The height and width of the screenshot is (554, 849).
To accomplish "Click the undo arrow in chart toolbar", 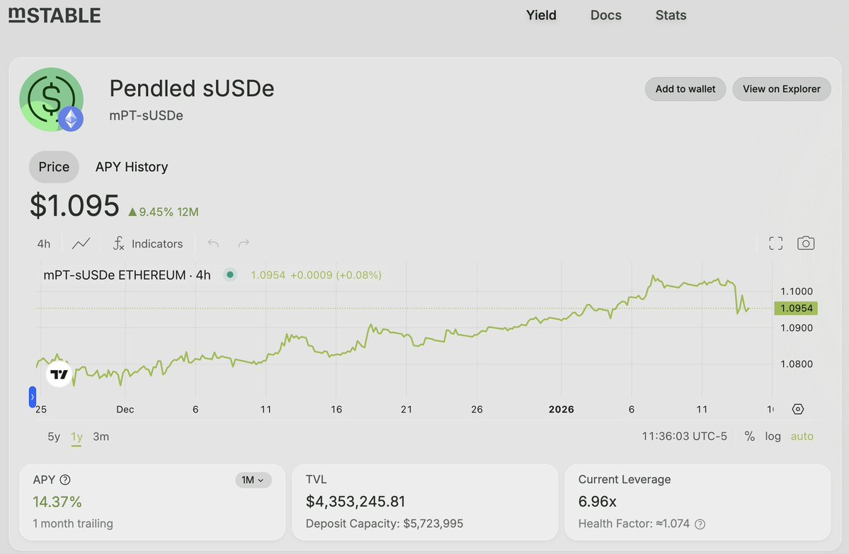I will [x=213, y=243].
